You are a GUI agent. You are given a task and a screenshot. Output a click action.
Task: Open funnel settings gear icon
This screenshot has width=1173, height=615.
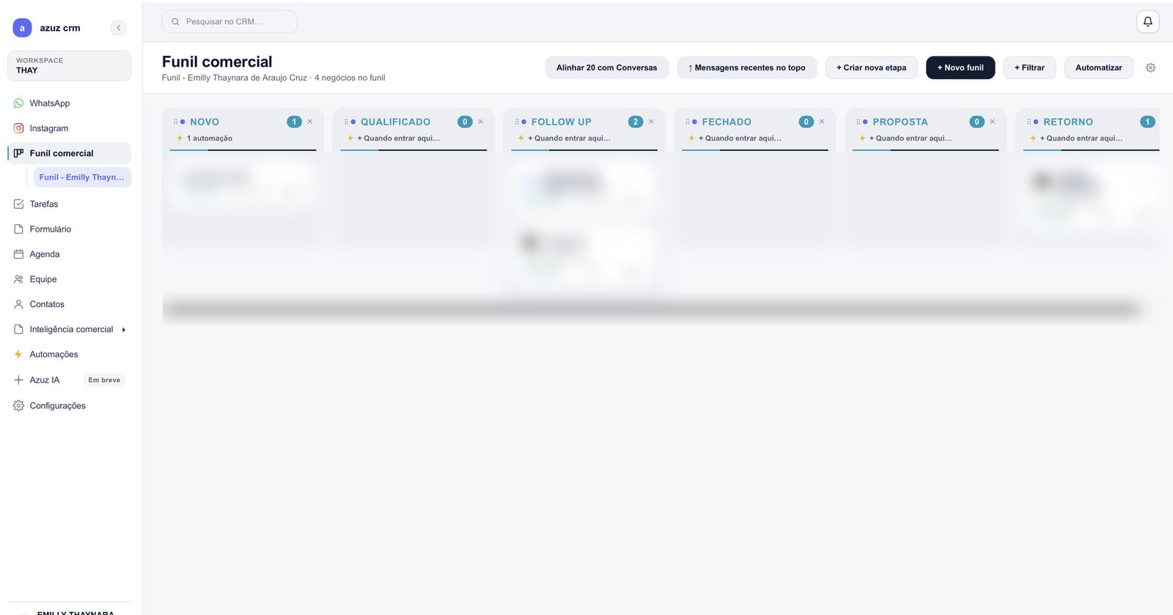pos(1150,67)
